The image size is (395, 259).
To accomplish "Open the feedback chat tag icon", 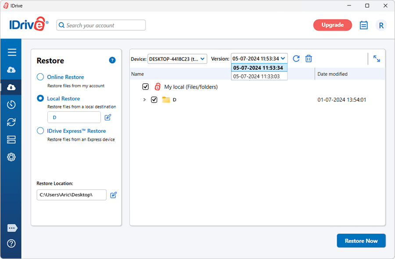I will (x=12, y=228).
